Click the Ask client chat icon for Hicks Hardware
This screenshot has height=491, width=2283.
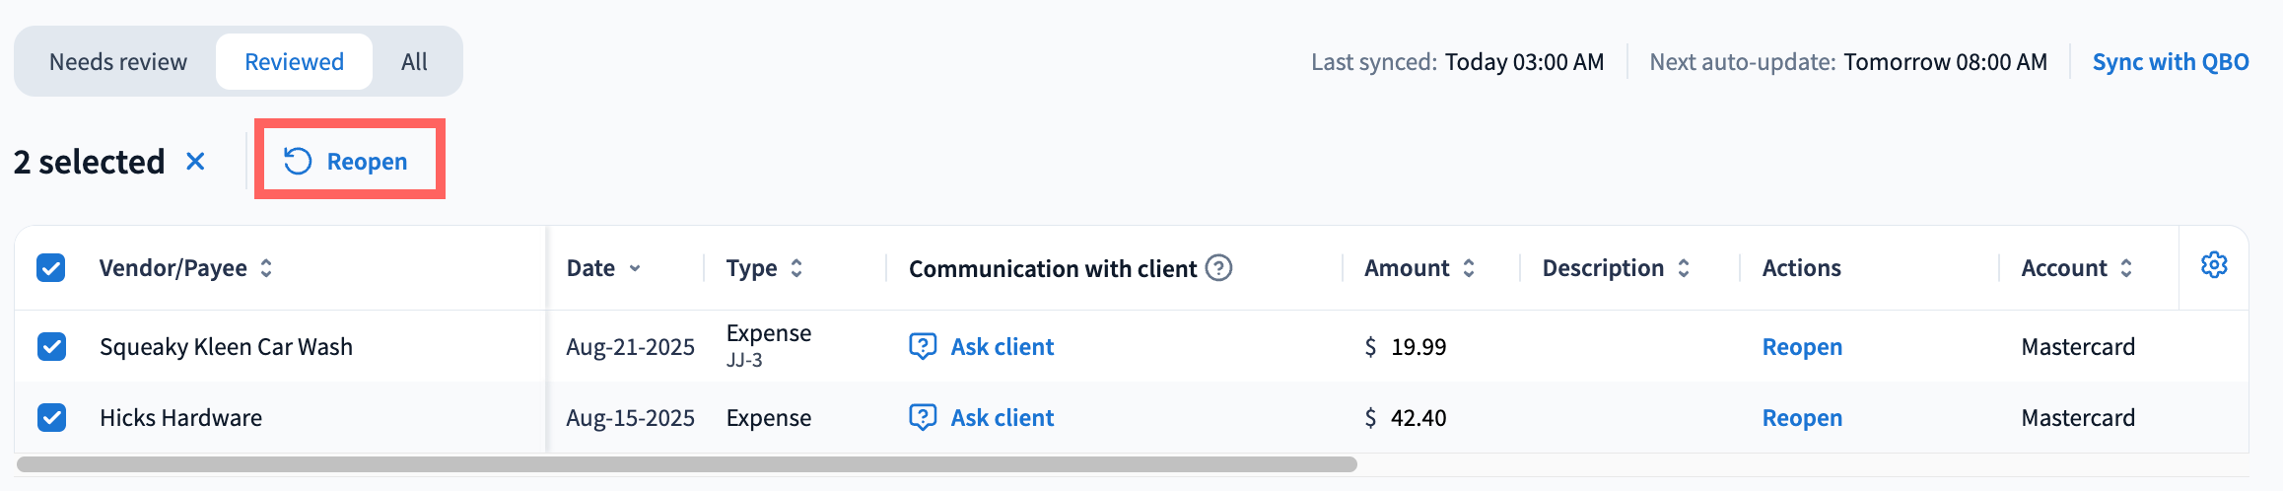pyautogui.click(x=923, y=417)
